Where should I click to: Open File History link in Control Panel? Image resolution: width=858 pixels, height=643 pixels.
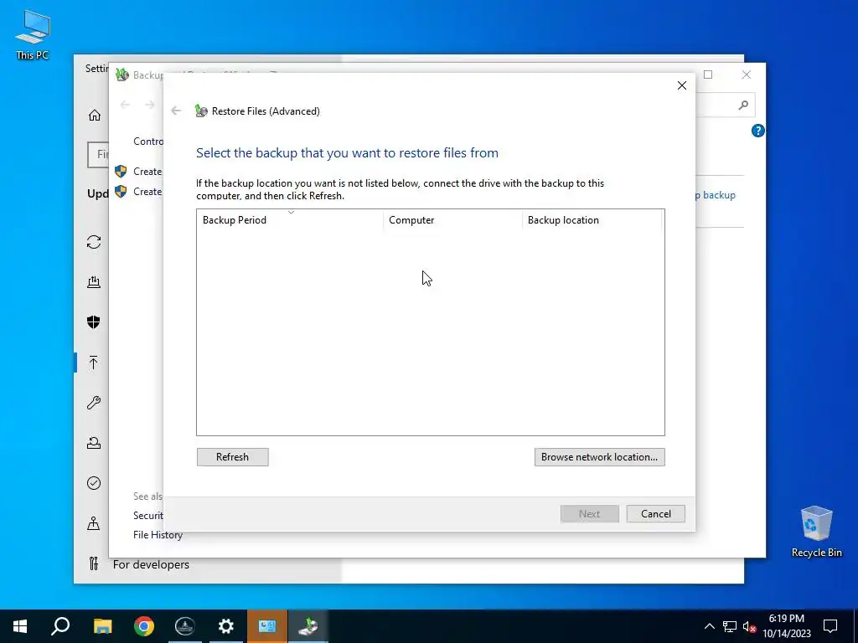click(x=158, y=535)
